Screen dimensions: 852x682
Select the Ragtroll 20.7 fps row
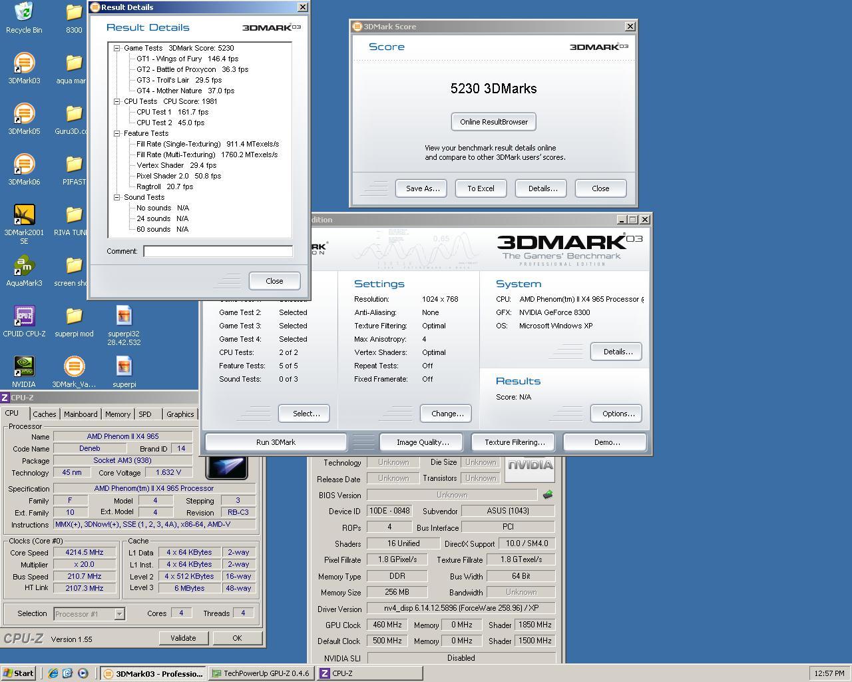pyautogui.click(x=164, y=186)
